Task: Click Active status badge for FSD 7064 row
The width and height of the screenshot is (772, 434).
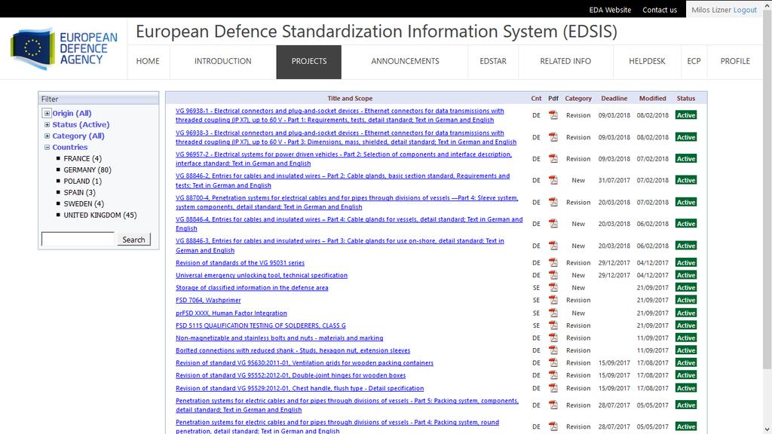Action: click(686, 300)
